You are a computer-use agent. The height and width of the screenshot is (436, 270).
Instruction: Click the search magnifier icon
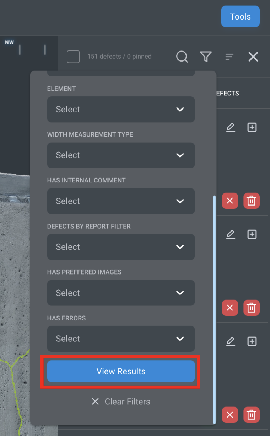coord(182,57)
